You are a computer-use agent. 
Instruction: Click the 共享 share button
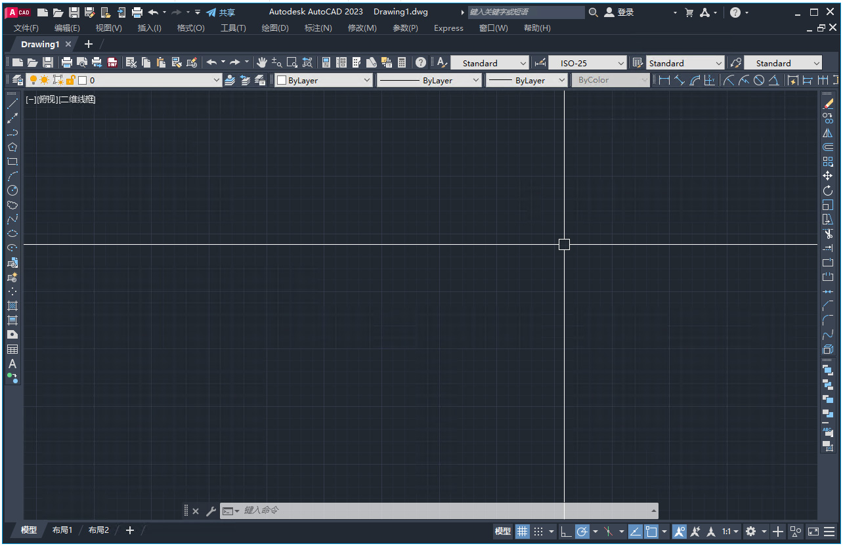(225, 12)
